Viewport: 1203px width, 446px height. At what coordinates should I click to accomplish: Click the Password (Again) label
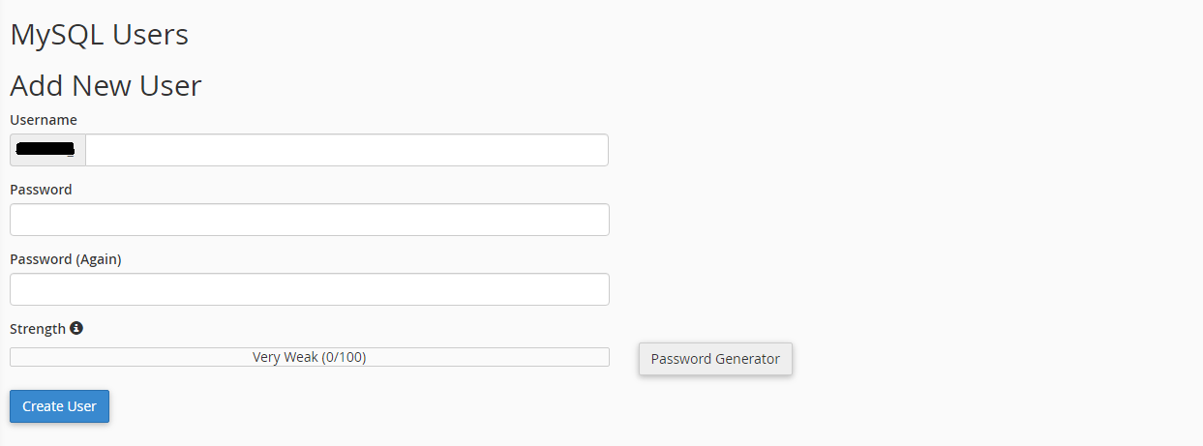pos(66,259)
